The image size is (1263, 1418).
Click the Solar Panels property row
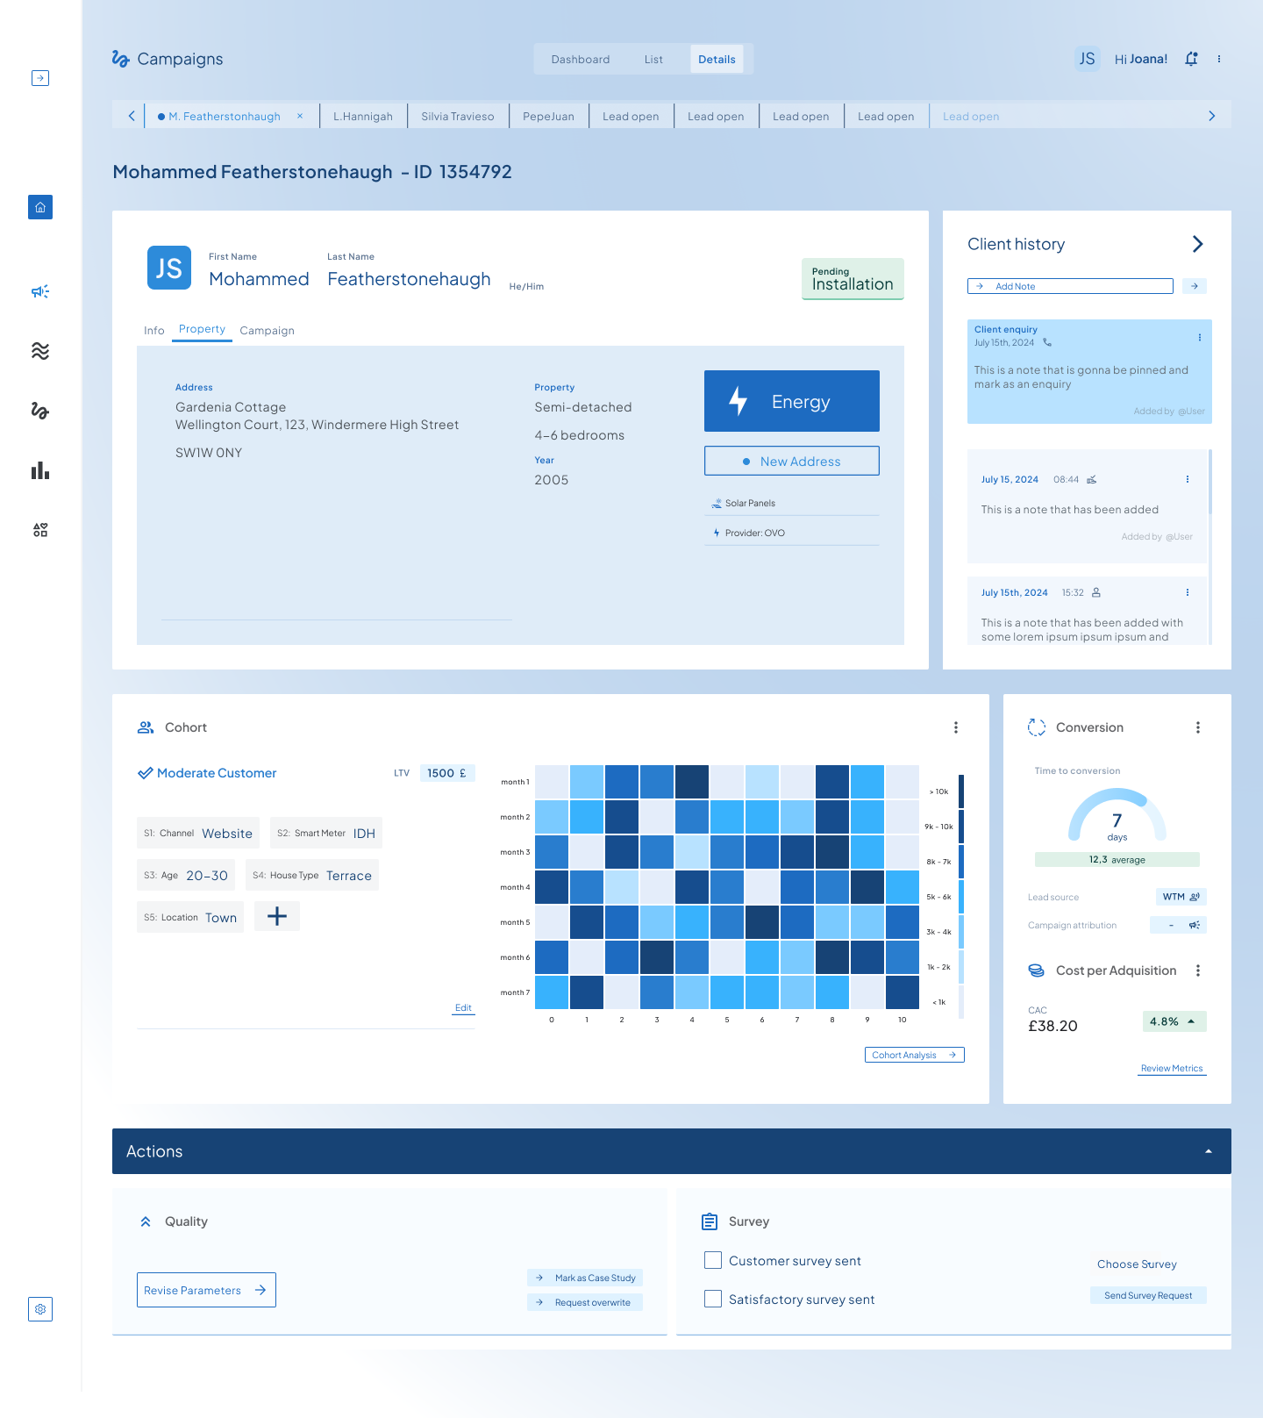(x=792, y=503)
